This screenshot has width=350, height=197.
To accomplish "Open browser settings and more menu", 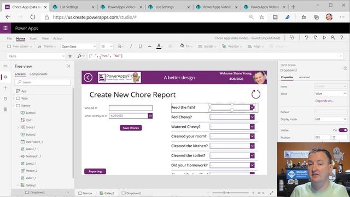I will pyautogui.click(x=342, y=17).
